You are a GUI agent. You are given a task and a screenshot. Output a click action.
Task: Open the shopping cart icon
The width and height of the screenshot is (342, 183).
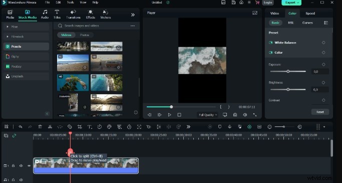pyautogui.click(x=257, y=3)
